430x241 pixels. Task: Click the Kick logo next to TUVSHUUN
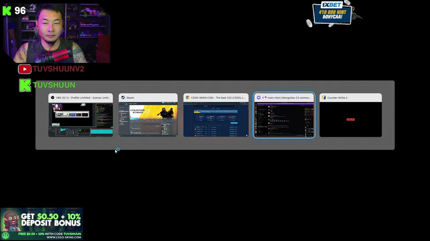pos(25,85)
